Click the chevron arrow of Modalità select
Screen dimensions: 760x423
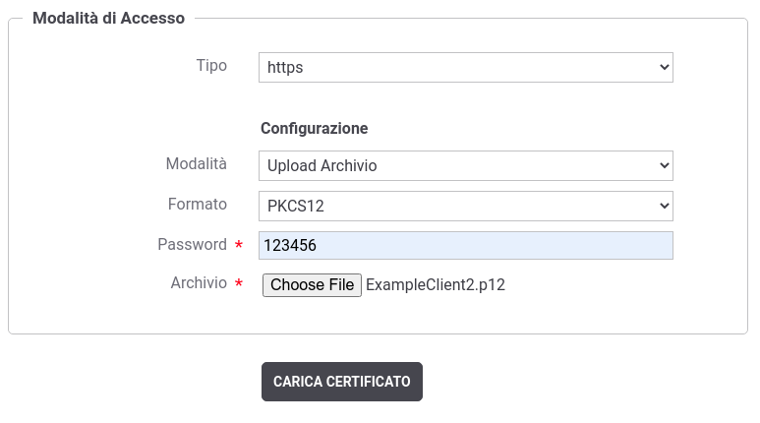tap(665, 165)
